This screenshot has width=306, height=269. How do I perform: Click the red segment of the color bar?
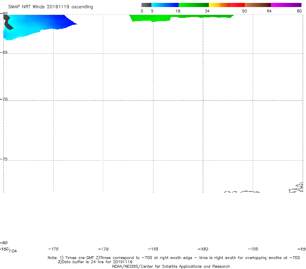pos(237,5)
